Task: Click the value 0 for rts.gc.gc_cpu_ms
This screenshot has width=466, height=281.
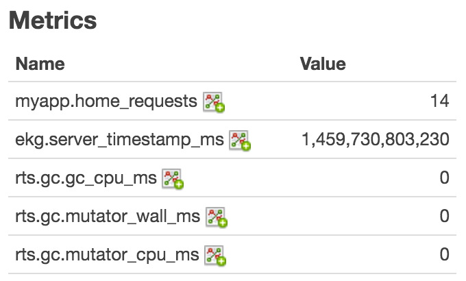Action: pyautogui.click(x=444, y=178)
